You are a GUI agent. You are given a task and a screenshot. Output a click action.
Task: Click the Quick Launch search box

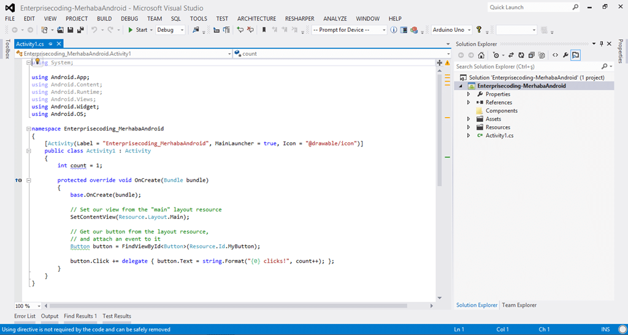point(534,7)
